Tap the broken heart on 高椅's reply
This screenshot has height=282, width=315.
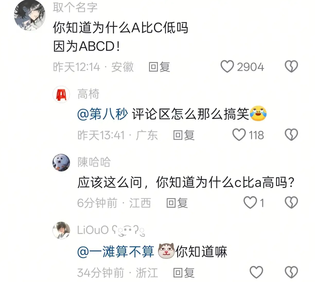tap(291, 135)
